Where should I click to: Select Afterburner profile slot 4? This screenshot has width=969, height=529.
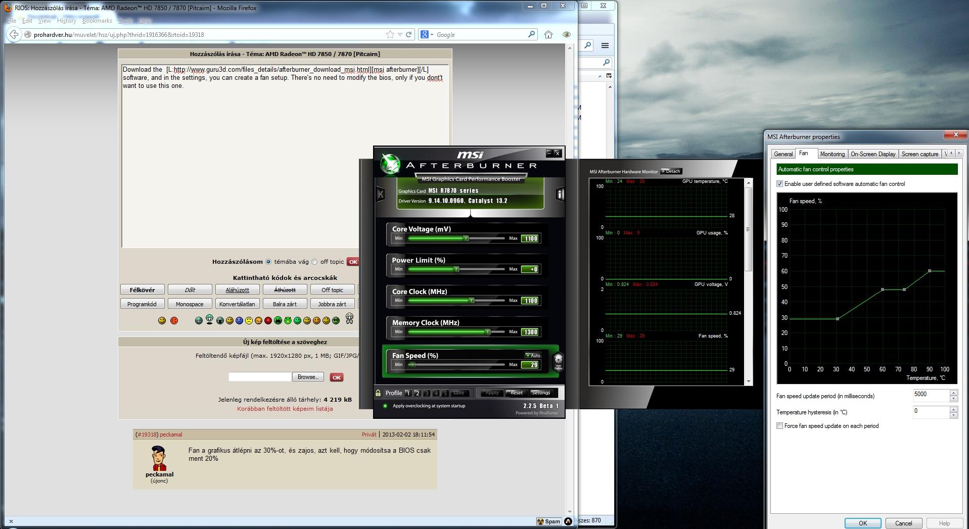(436, 393)
